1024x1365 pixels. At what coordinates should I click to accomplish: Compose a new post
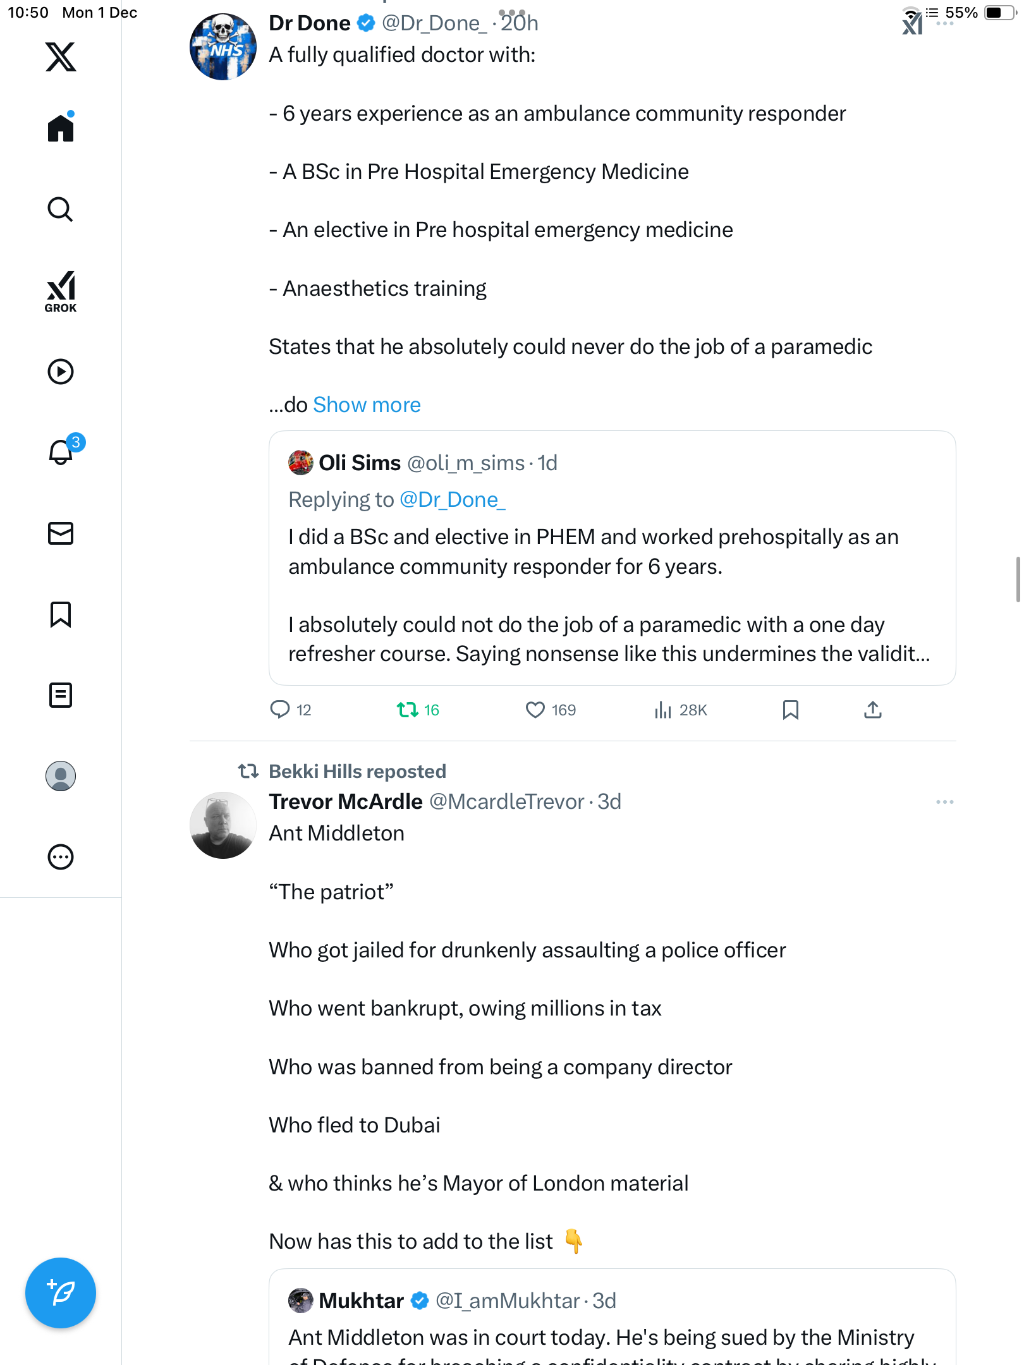(61, 1293)
